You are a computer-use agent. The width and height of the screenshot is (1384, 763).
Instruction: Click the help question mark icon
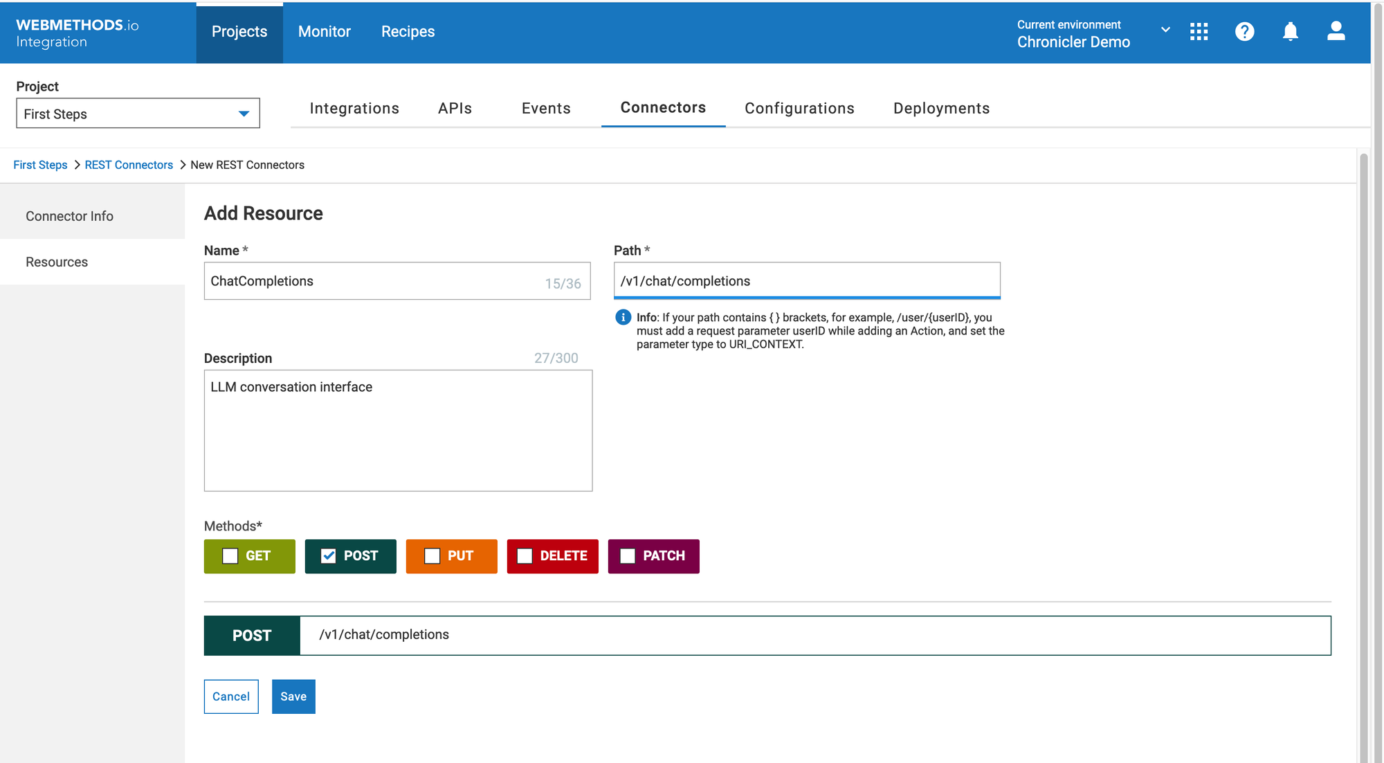click(x=1244, y=32)
